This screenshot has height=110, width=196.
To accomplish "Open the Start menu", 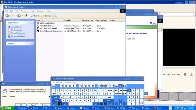I will 7,108.
